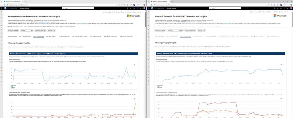Image resolution: width=293 pixels, height=118 pixels.
Task: Select Email - Top Users/Senders tab in left window
Action: tap(79, 36)
